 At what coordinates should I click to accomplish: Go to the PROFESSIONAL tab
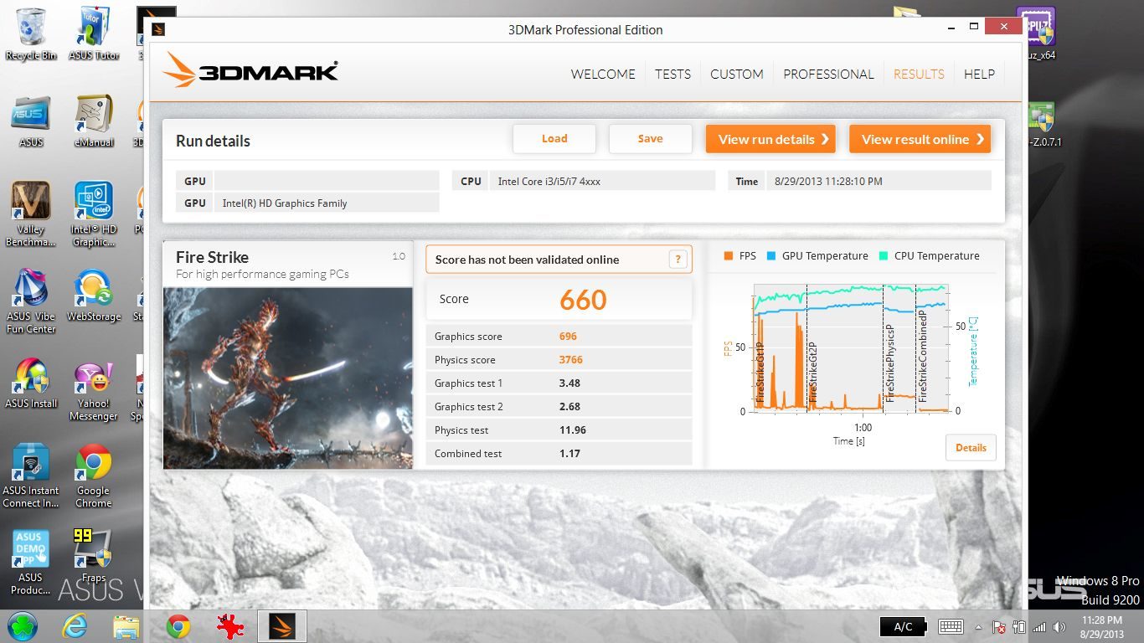[828, 74]
